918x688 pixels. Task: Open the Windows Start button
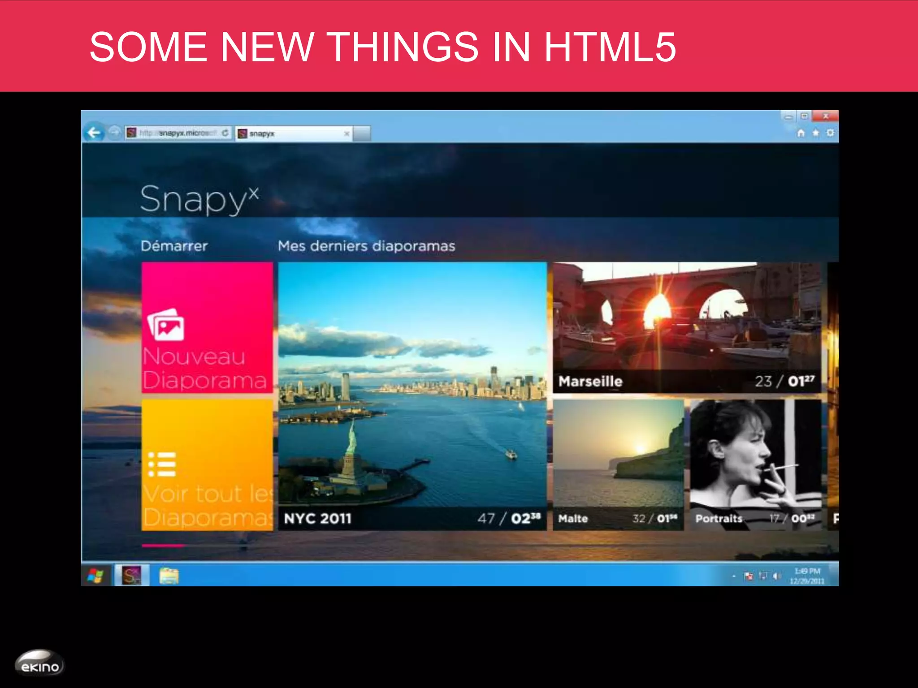click(95, 576)
